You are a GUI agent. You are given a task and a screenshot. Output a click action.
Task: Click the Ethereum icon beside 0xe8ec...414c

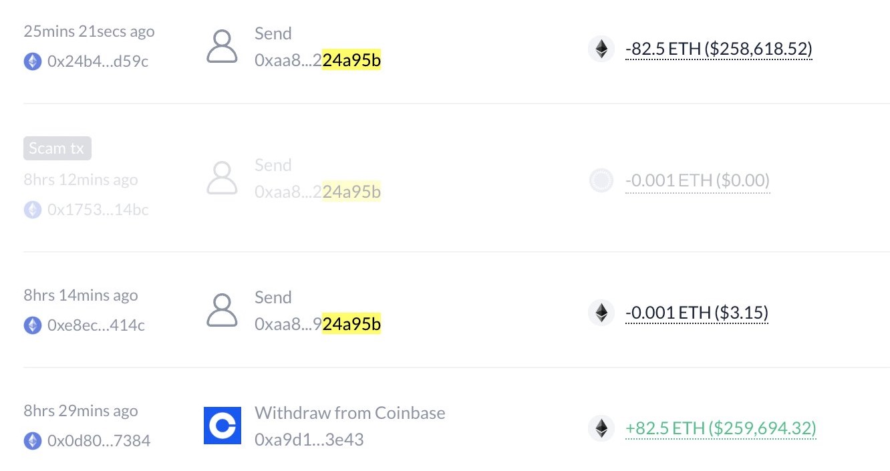(x=33, y=325)
